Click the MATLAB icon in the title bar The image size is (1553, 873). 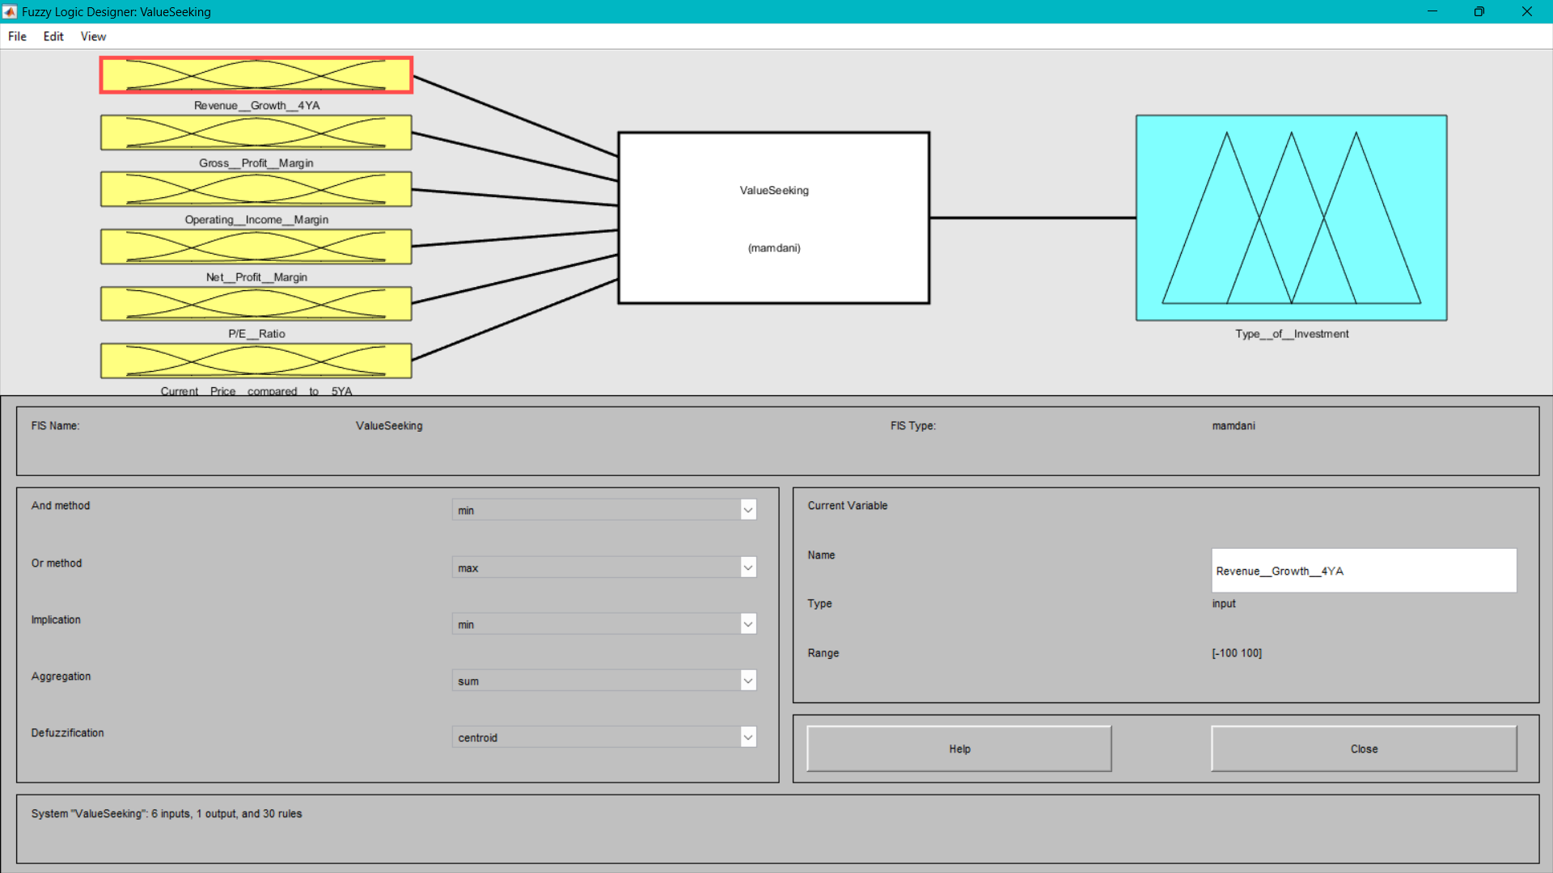(x=10, y=11)
